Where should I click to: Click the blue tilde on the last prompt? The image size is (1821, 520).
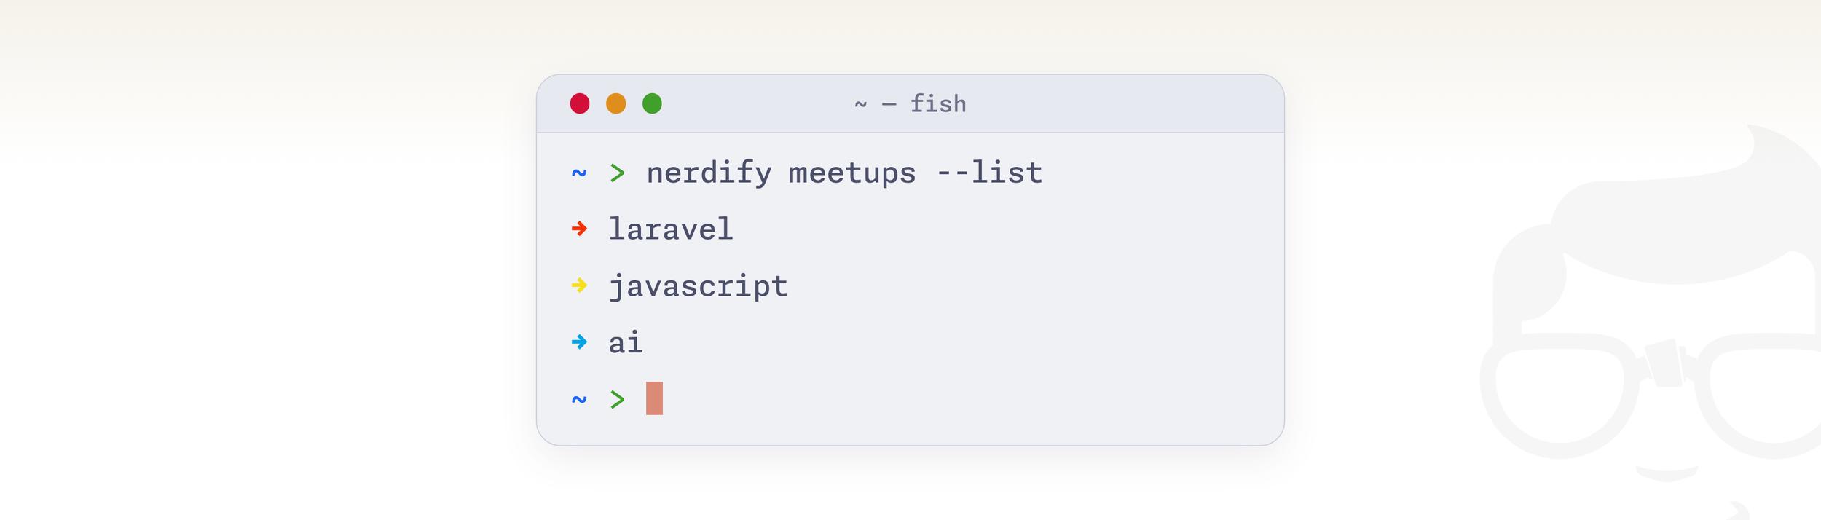pos(579,399)
